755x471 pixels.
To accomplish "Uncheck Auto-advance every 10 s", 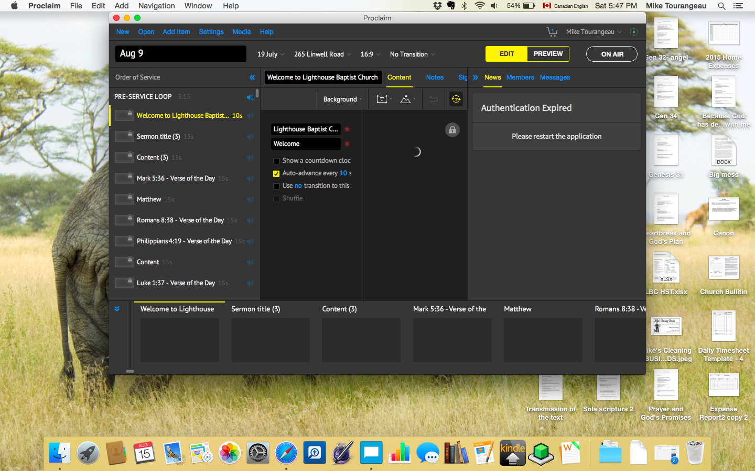I will click(x=276, y=174).
